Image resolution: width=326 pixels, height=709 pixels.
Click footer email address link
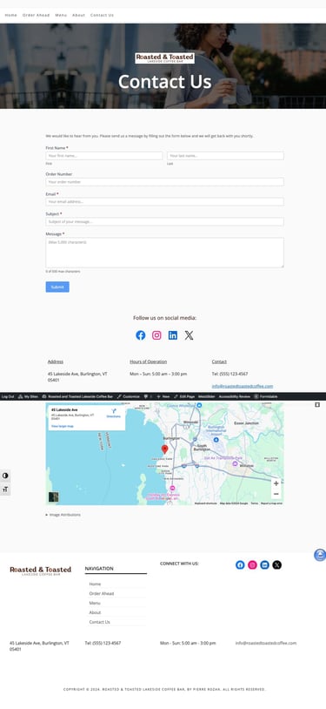266,643
